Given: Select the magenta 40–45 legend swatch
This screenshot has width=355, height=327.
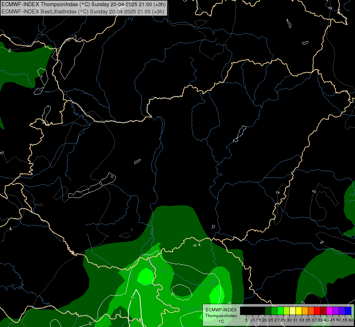Looking at the screenshot, I should click(330, 311).
